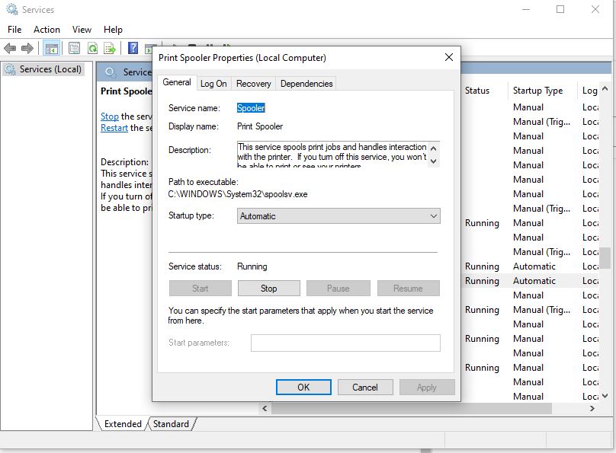Expand the Startup type dropdown

point(338,216)
